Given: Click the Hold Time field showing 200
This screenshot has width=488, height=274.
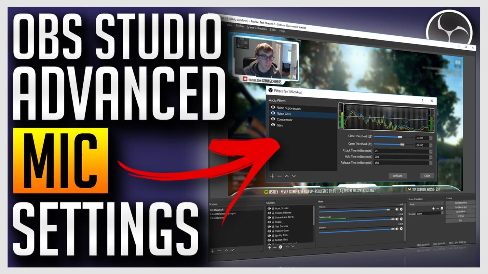Looking at the screenshot, I should [401, 157].
